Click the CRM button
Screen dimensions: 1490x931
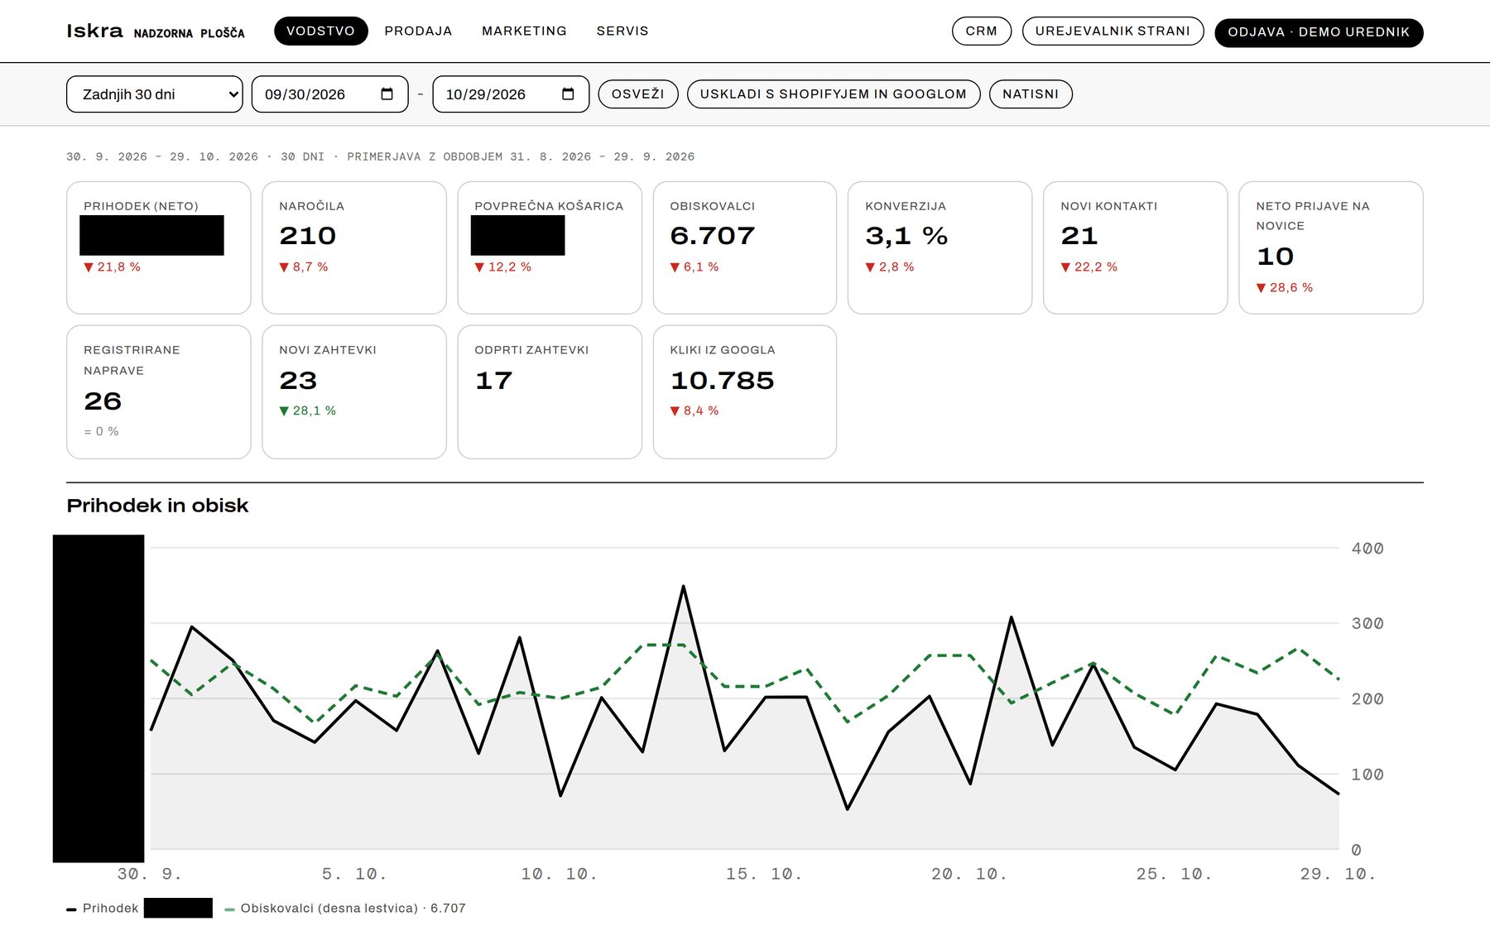(982, 31)
